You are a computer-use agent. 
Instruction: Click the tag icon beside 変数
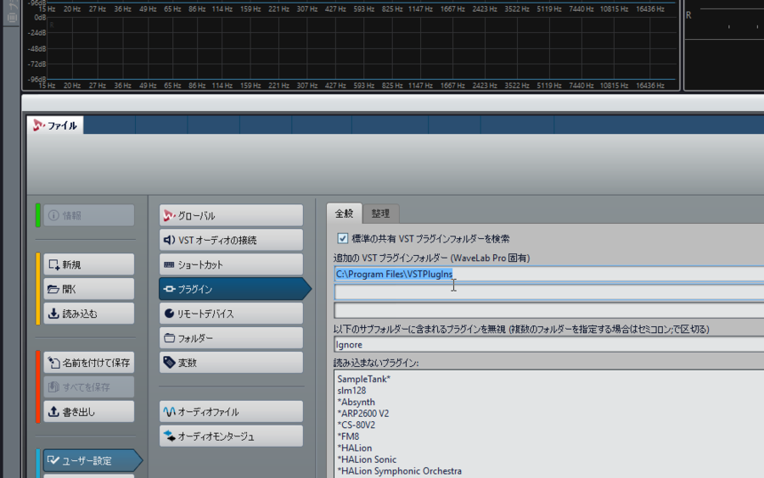coord(169,362)
